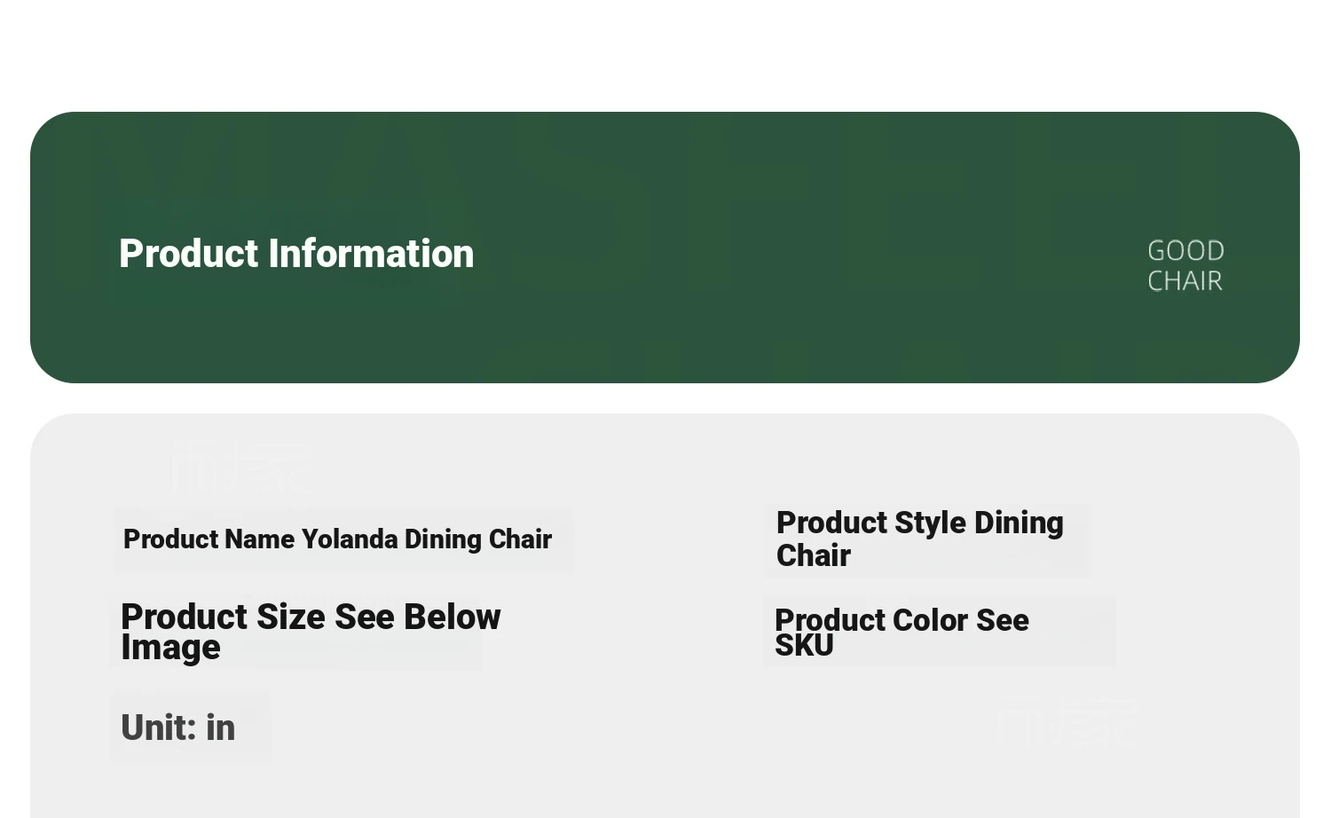This screenshot has width=1331, height=818.
Task: Click the Product Color See SKU label
Action: pyautogui.click(x=902, y=632)
